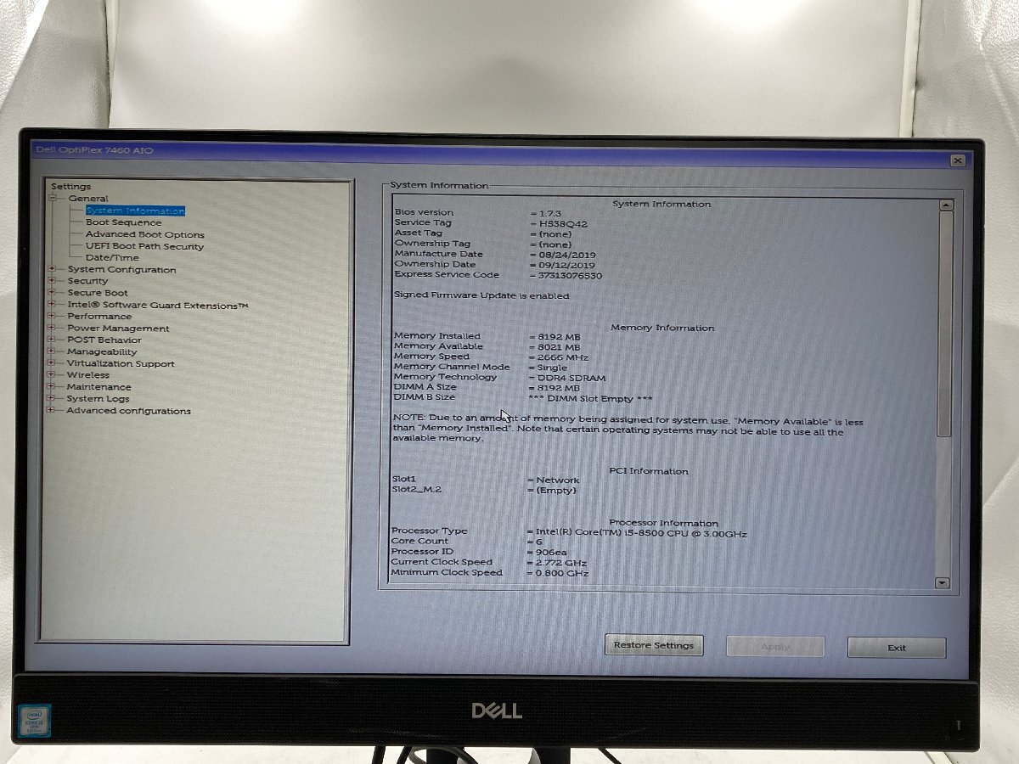Click the Settings root label
This screenshot has height=764, width=1019.
tap(70, 187)
